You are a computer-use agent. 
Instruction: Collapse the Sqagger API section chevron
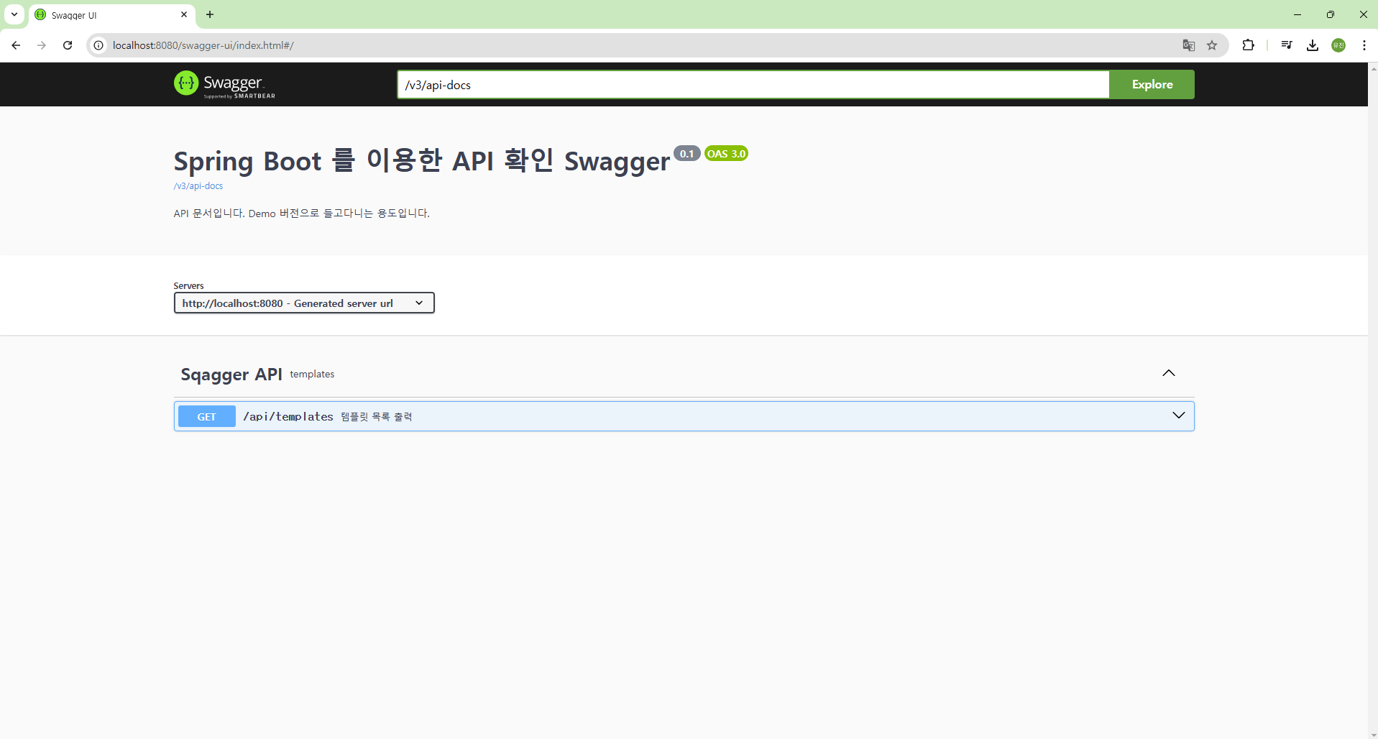[1169, 373]
